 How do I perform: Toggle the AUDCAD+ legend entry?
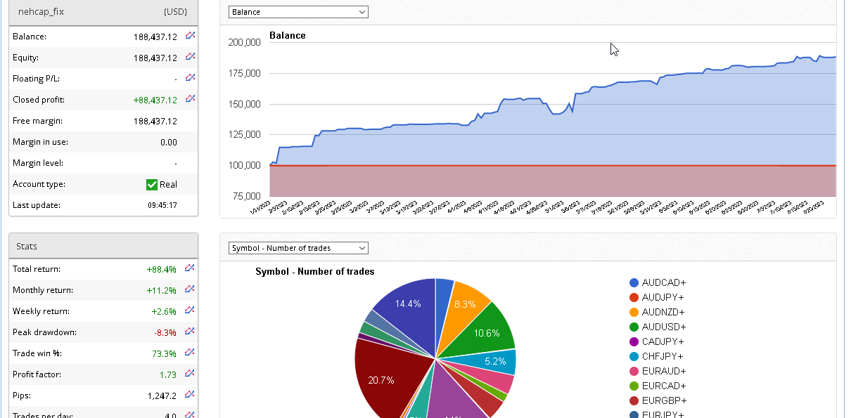[x=663, y=282]
